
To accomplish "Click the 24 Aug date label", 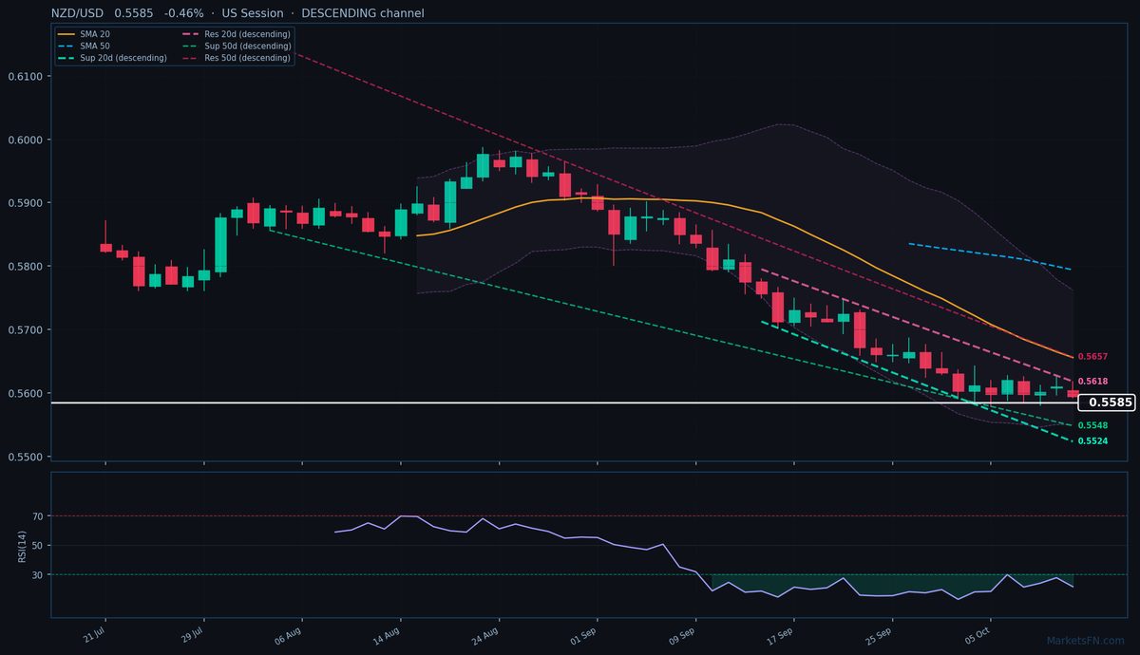I will point(486,635).
